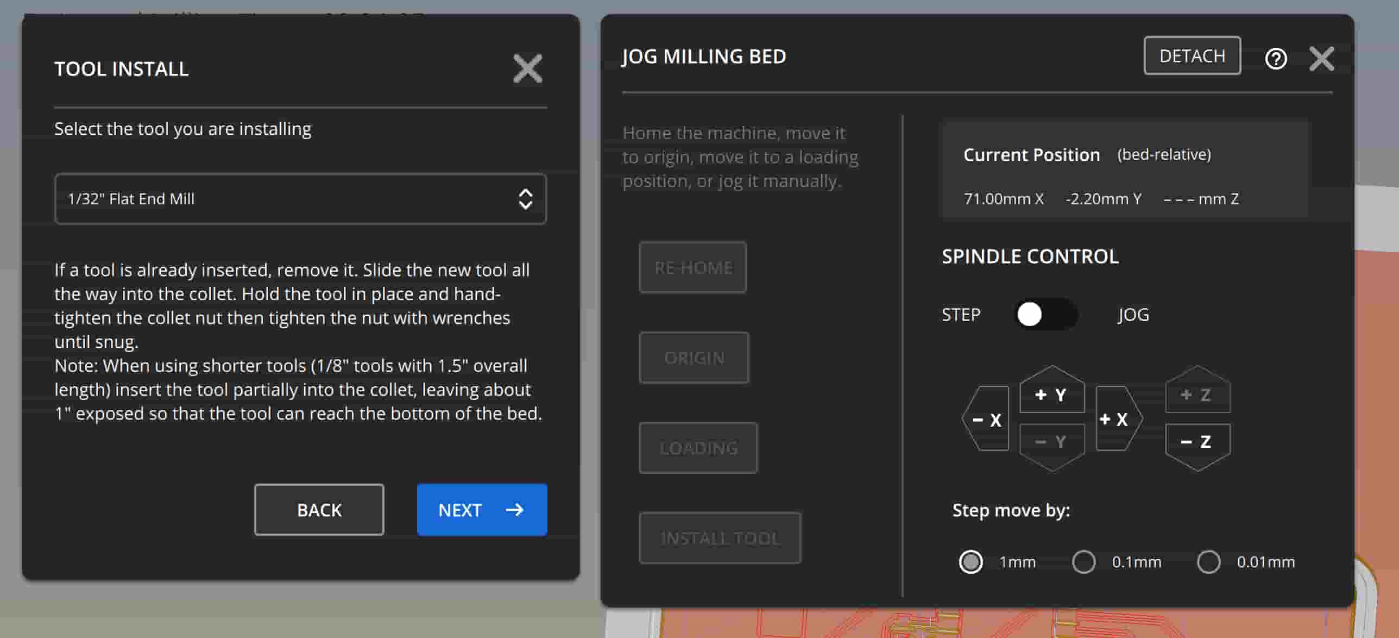Click the RE-HOME button
The width and height of the screenshot is (1399, 638).
(692, 267)
